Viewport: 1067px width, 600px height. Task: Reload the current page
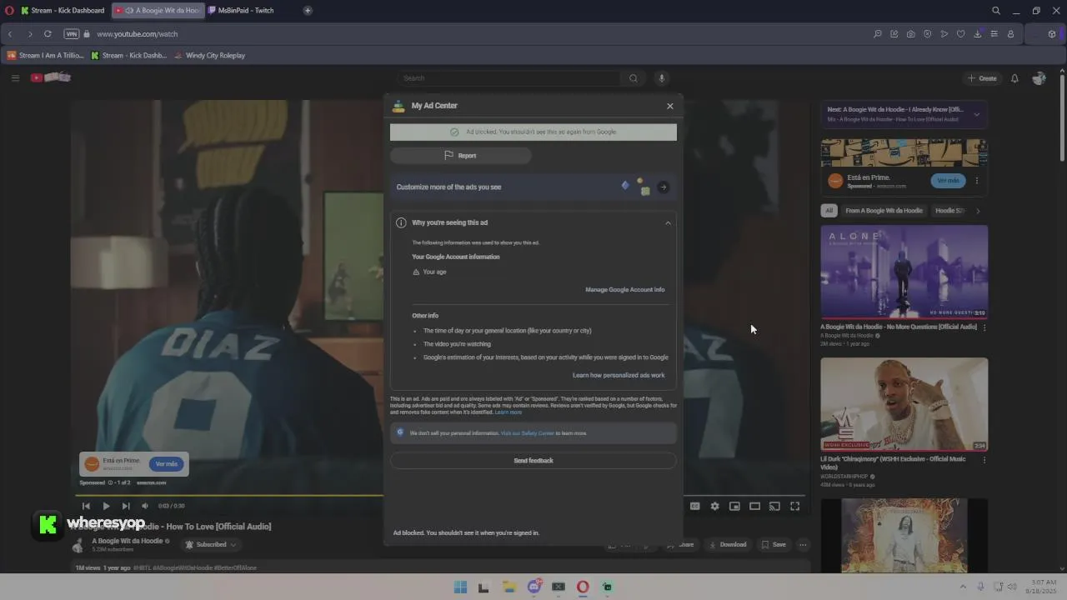[48, 34]
